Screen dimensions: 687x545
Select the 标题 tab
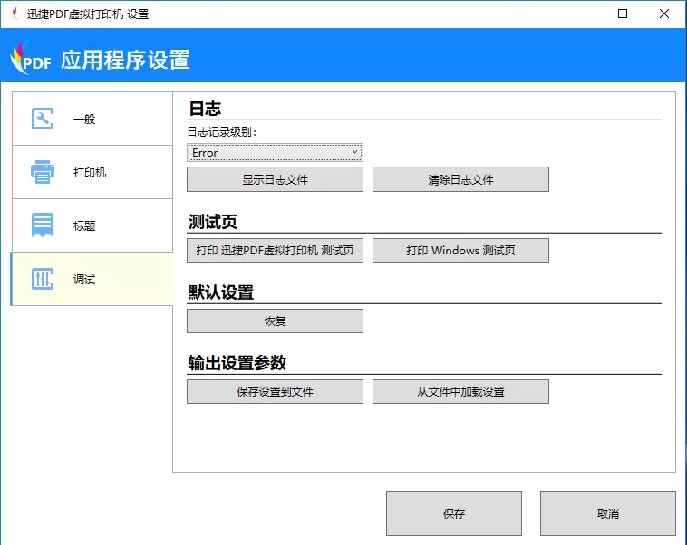[x=92, y=225]
